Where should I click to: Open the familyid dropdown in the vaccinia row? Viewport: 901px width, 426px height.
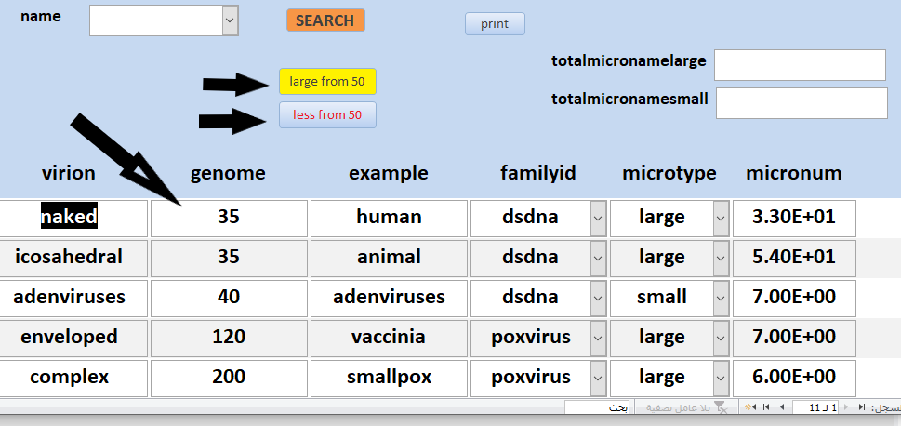pos(598,338)
